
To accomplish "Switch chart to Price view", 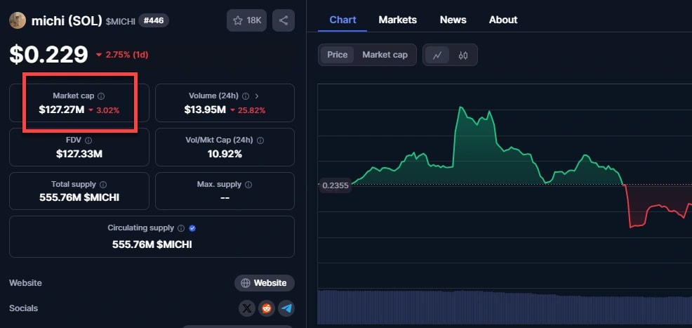I will [x=337, y=55].
